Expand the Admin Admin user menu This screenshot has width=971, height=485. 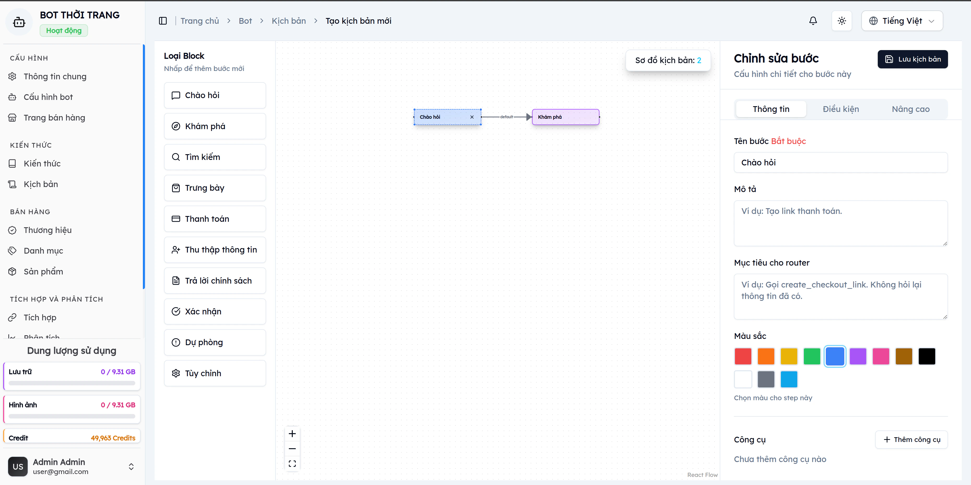point(131,466)
